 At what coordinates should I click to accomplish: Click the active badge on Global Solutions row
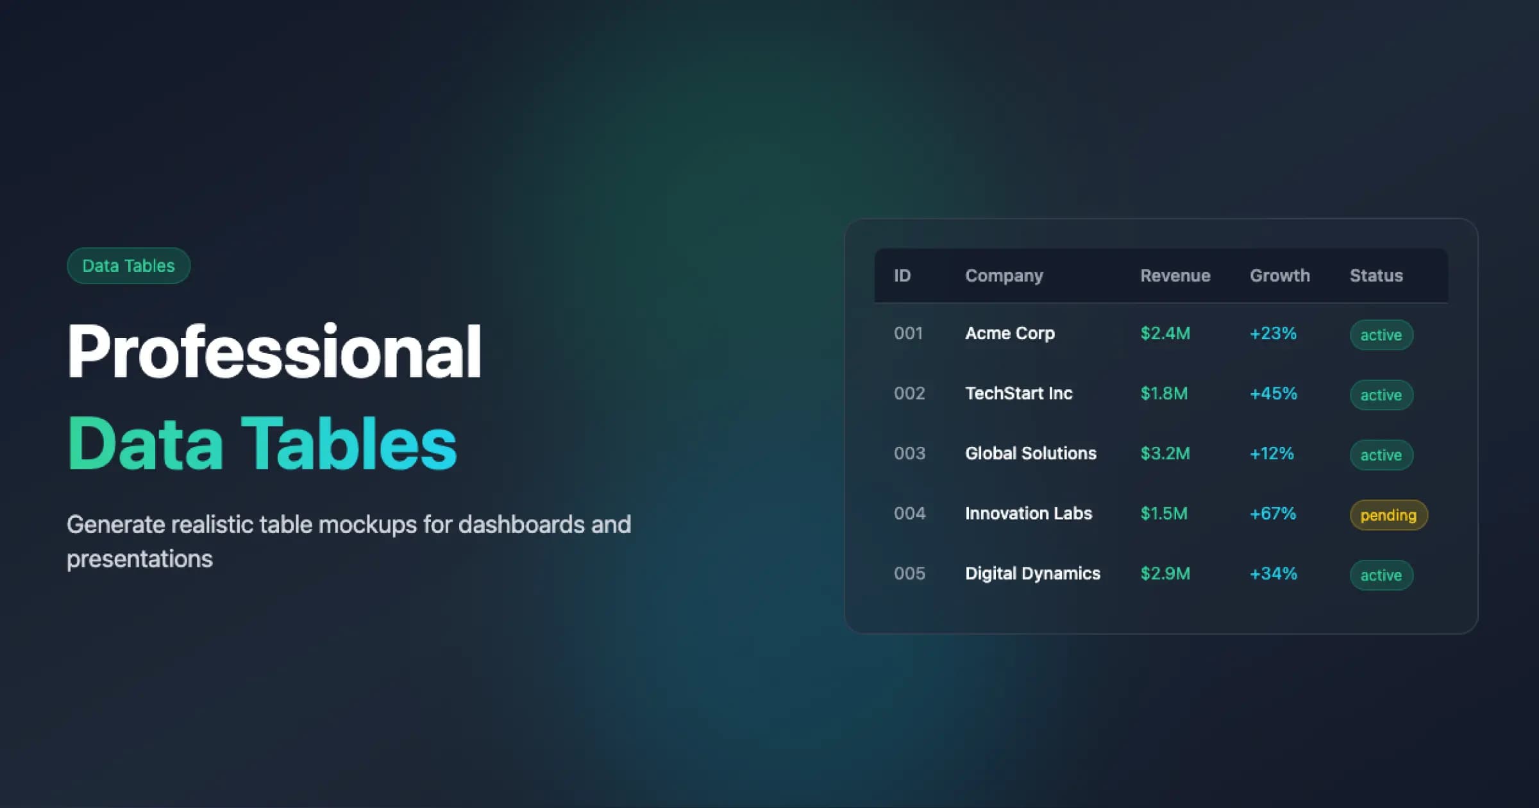coord(1381,455)
